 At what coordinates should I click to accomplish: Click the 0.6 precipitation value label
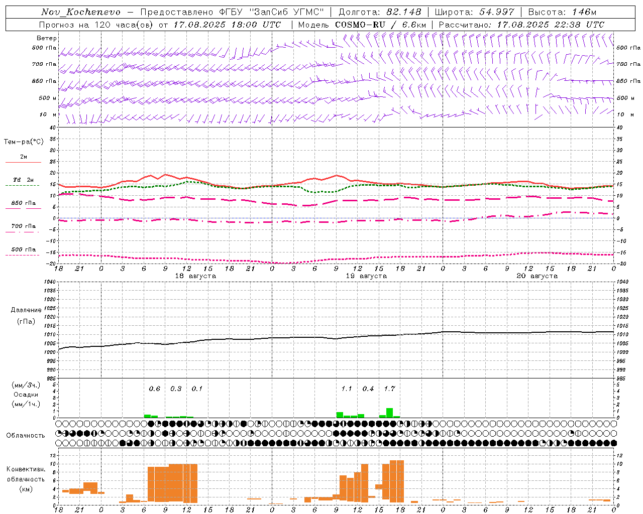pos(155,389)
